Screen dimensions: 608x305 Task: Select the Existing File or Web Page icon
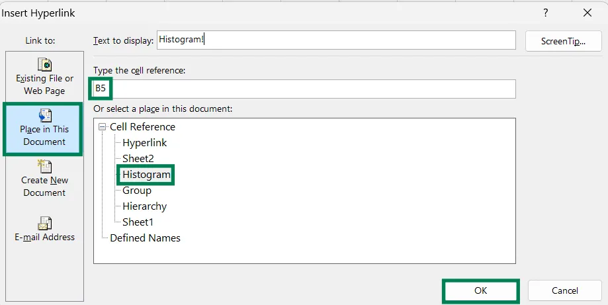(x=44, y=64)
